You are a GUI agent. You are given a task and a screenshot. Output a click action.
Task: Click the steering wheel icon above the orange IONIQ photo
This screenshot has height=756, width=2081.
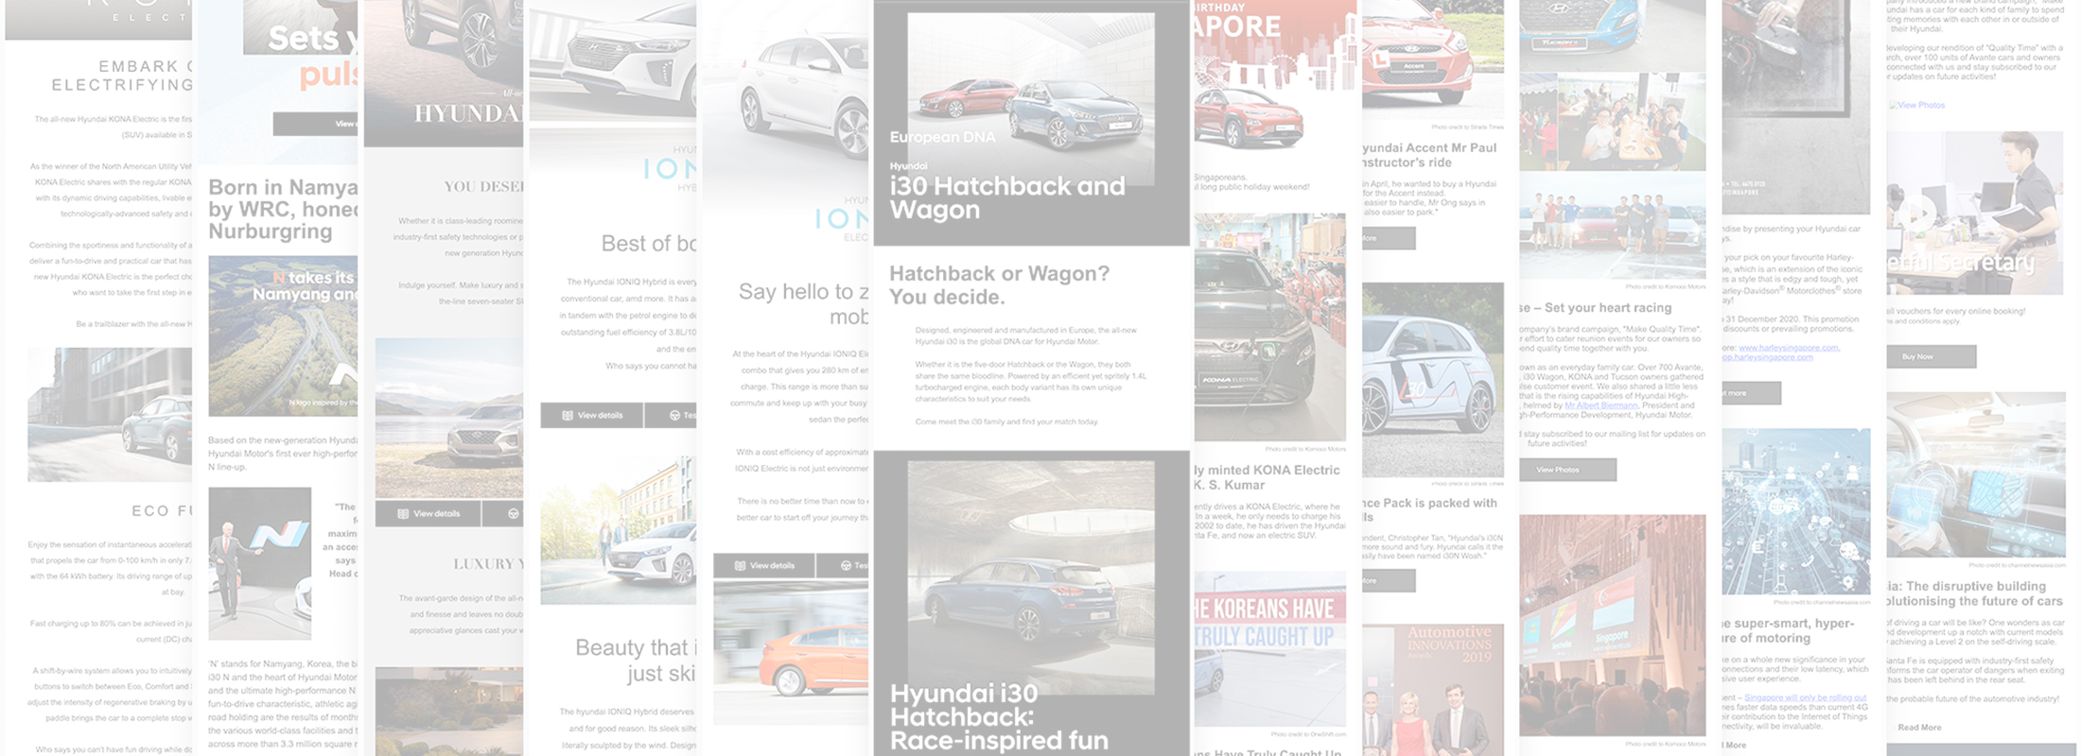[x=846, y=566]
